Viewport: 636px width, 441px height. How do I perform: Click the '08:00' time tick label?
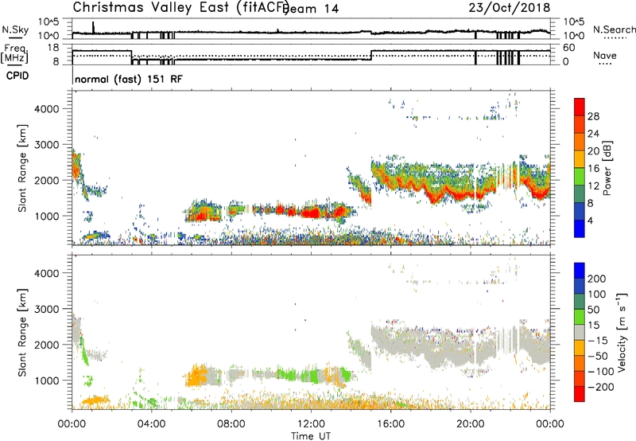(231, 424)
